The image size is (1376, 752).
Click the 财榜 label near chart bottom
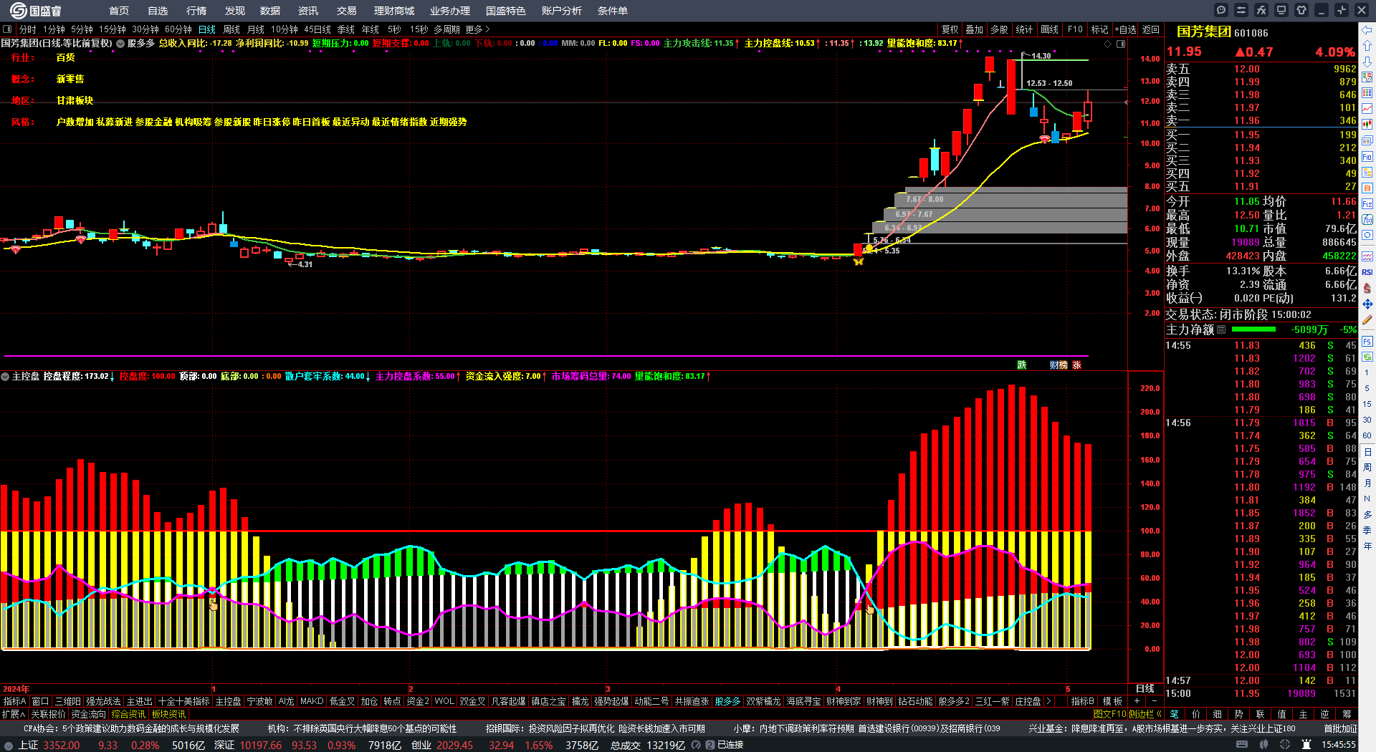[1059, 365]
